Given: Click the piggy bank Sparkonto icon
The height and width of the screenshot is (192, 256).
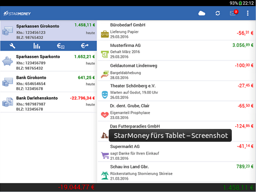Looking at the screenshot, I should click(8, 61).
